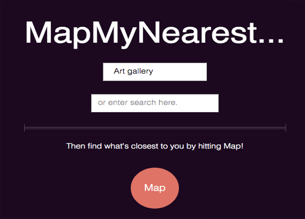Image resolution: width=305 pixels, height=219 pixels.
Task: Click the word 'Art gallery' in the combo box
Action: [134, 71]
